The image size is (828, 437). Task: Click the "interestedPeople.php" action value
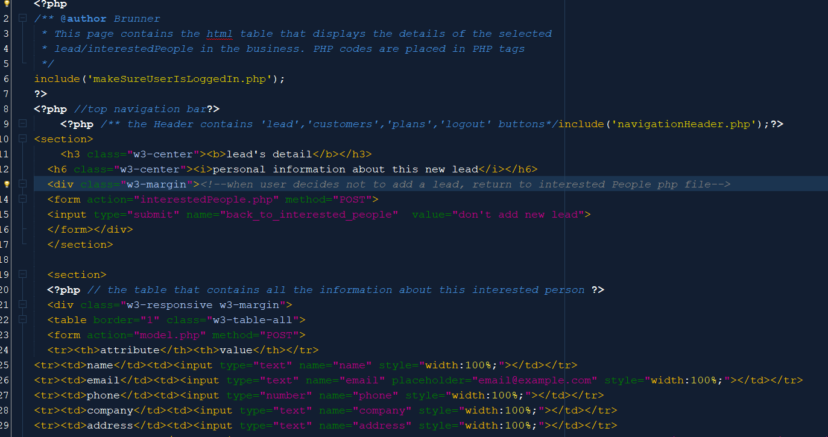pyautogui.click(x=206, y=200)
